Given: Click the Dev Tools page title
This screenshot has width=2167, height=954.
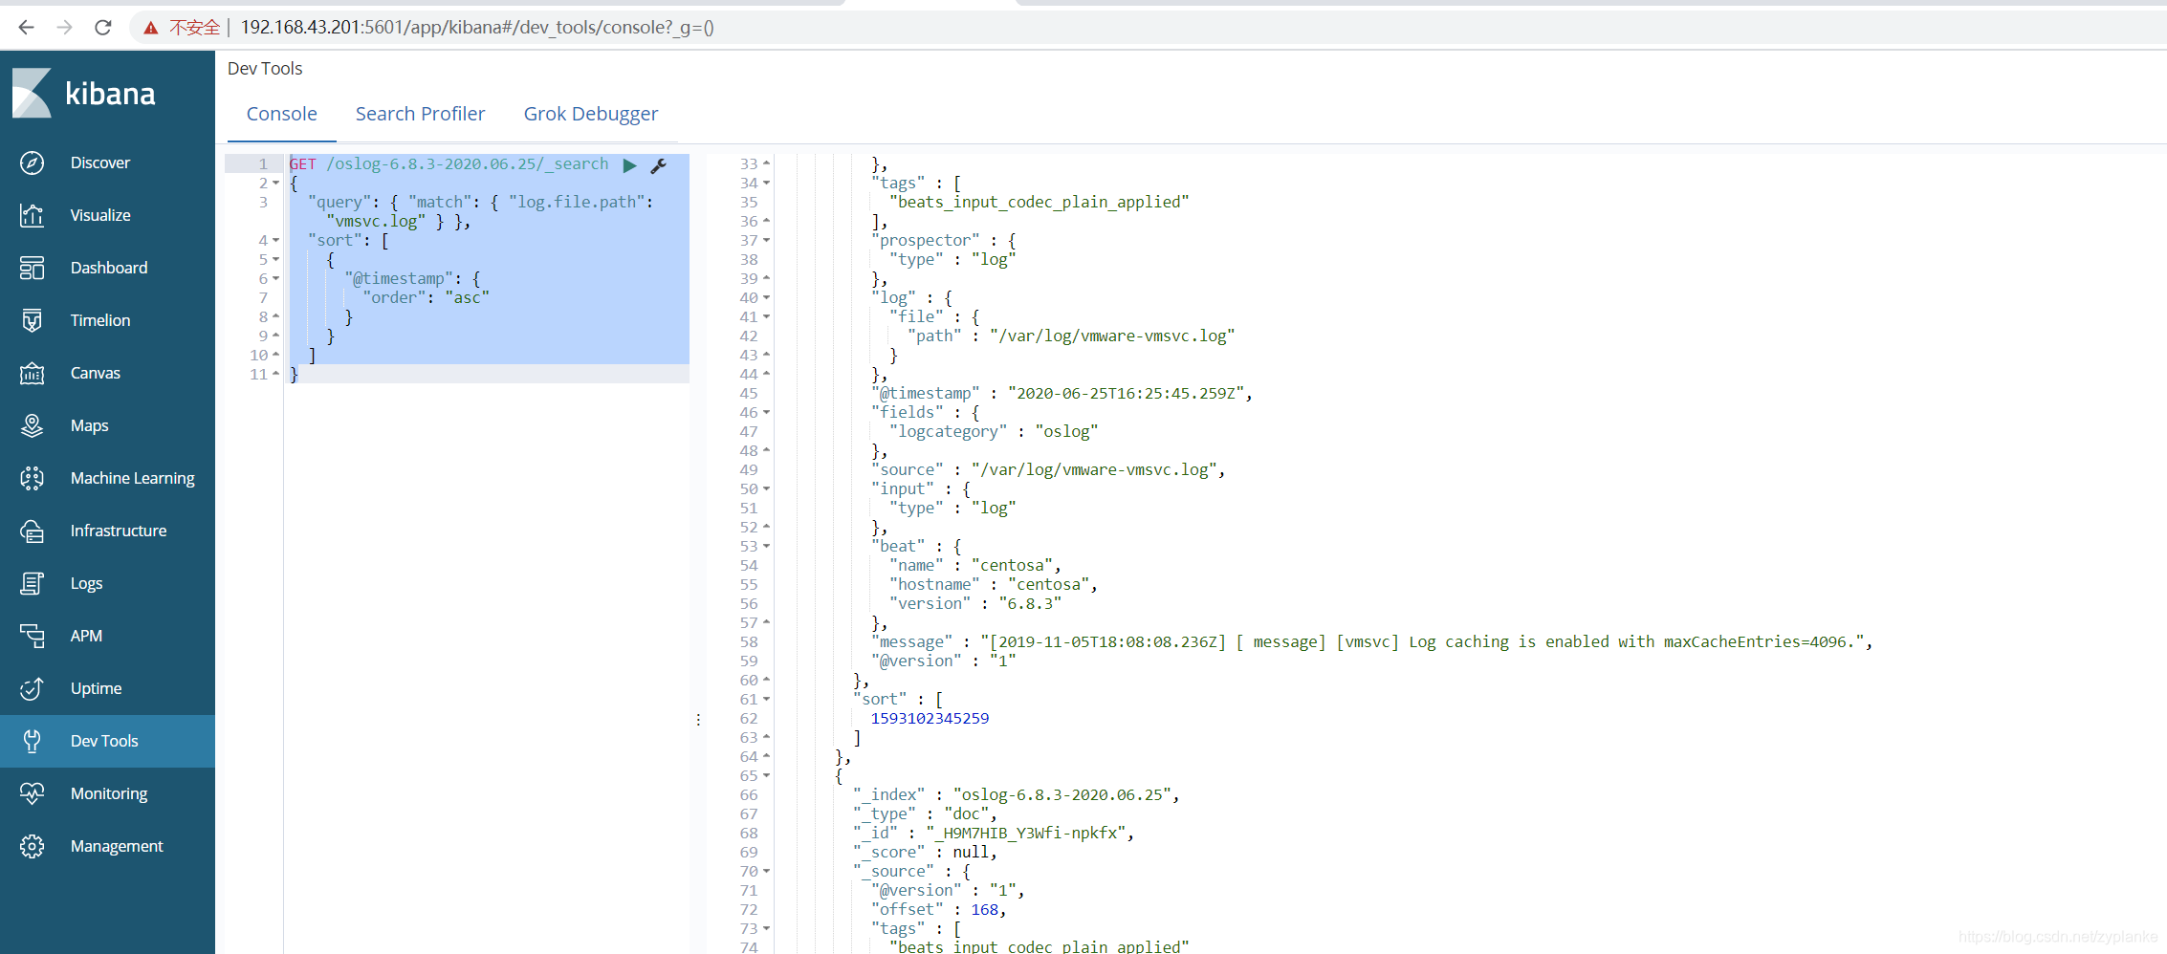Looking at the screenshot, I should tap(265, 69).
